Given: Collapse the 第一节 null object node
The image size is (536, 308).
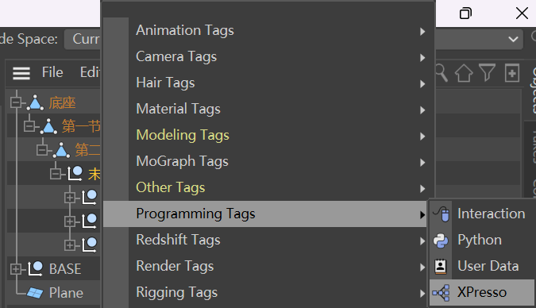Looking at the screenshot, I should [29, 126].
